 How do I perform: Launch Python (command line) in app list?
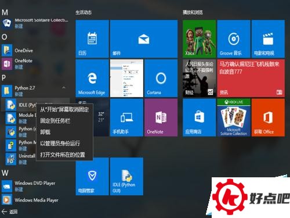pyautogui.click(x=20, y=131)
